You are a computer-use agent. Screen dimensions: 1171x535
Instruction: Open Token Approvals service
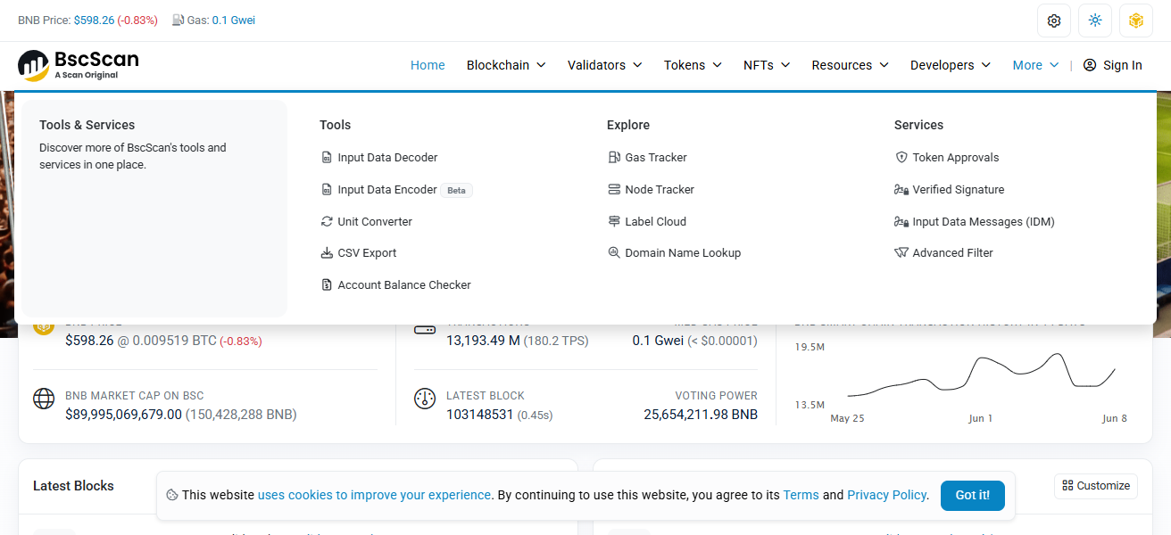(x=947, y=158)
